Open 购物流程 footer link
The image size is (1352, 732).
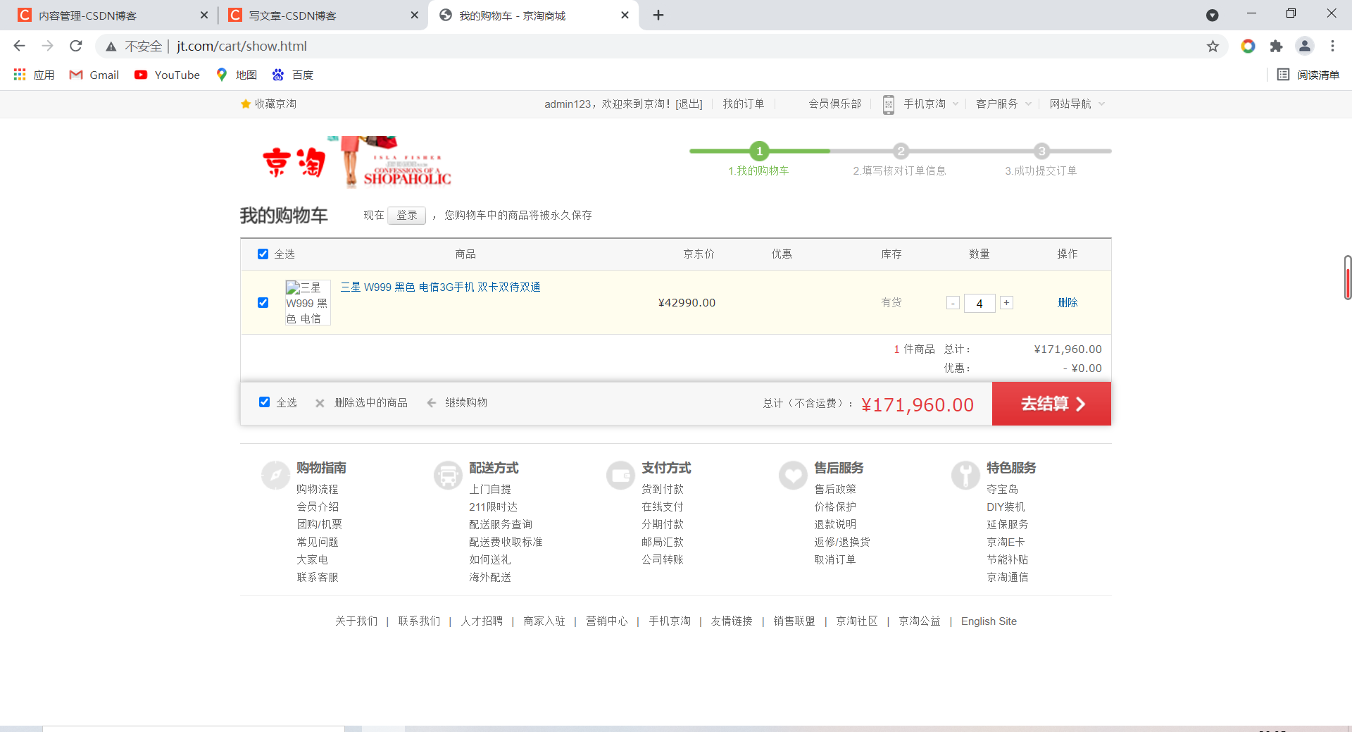point(317,489)
